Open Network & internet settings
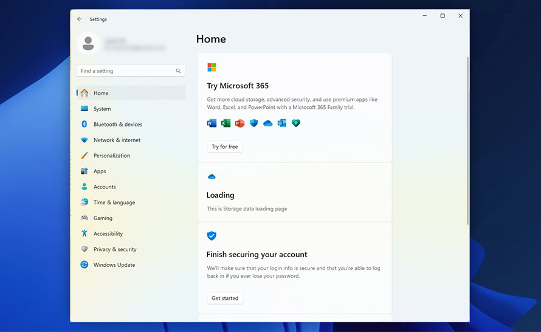 131,140
